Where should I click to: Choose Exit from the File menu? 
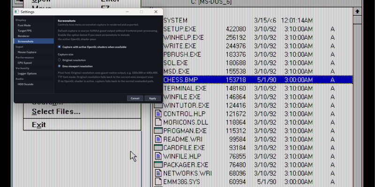point(39,125)
